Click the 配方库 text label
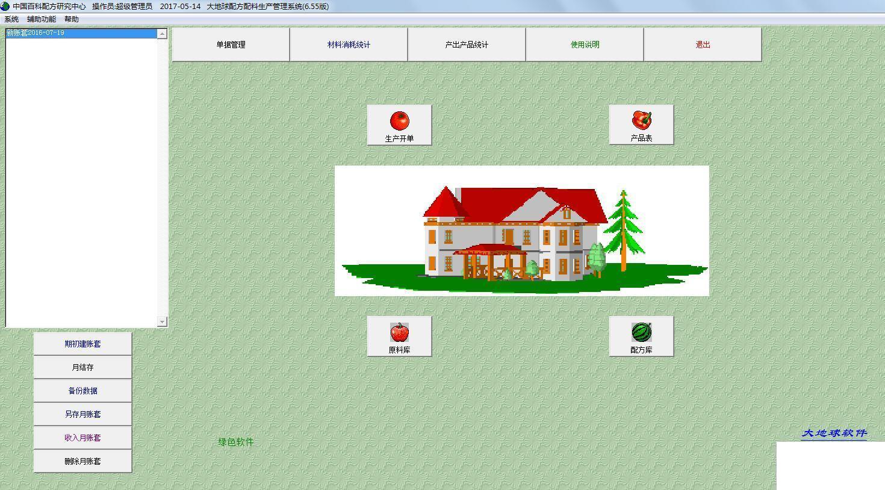Image resolution: width=885 pixels, height=490 pixels. pyautogui.click(x=641, y=350)
